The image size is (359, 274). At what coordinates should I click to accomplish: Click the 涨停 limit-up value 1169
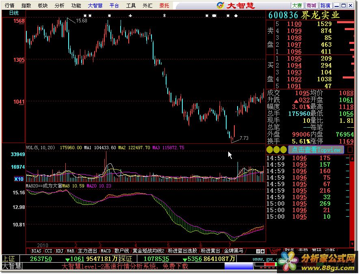pyautogui.click(x=346, y=141)
